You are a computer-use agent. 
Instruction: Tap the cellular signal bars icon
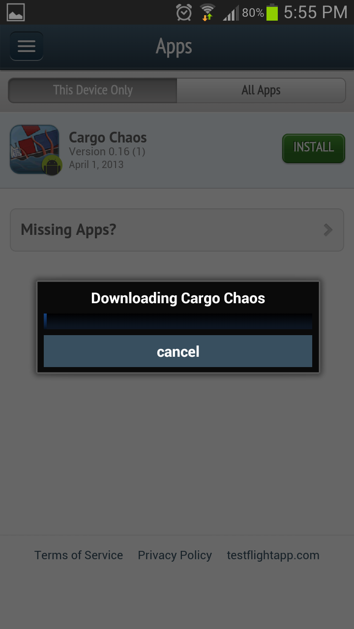230,13
